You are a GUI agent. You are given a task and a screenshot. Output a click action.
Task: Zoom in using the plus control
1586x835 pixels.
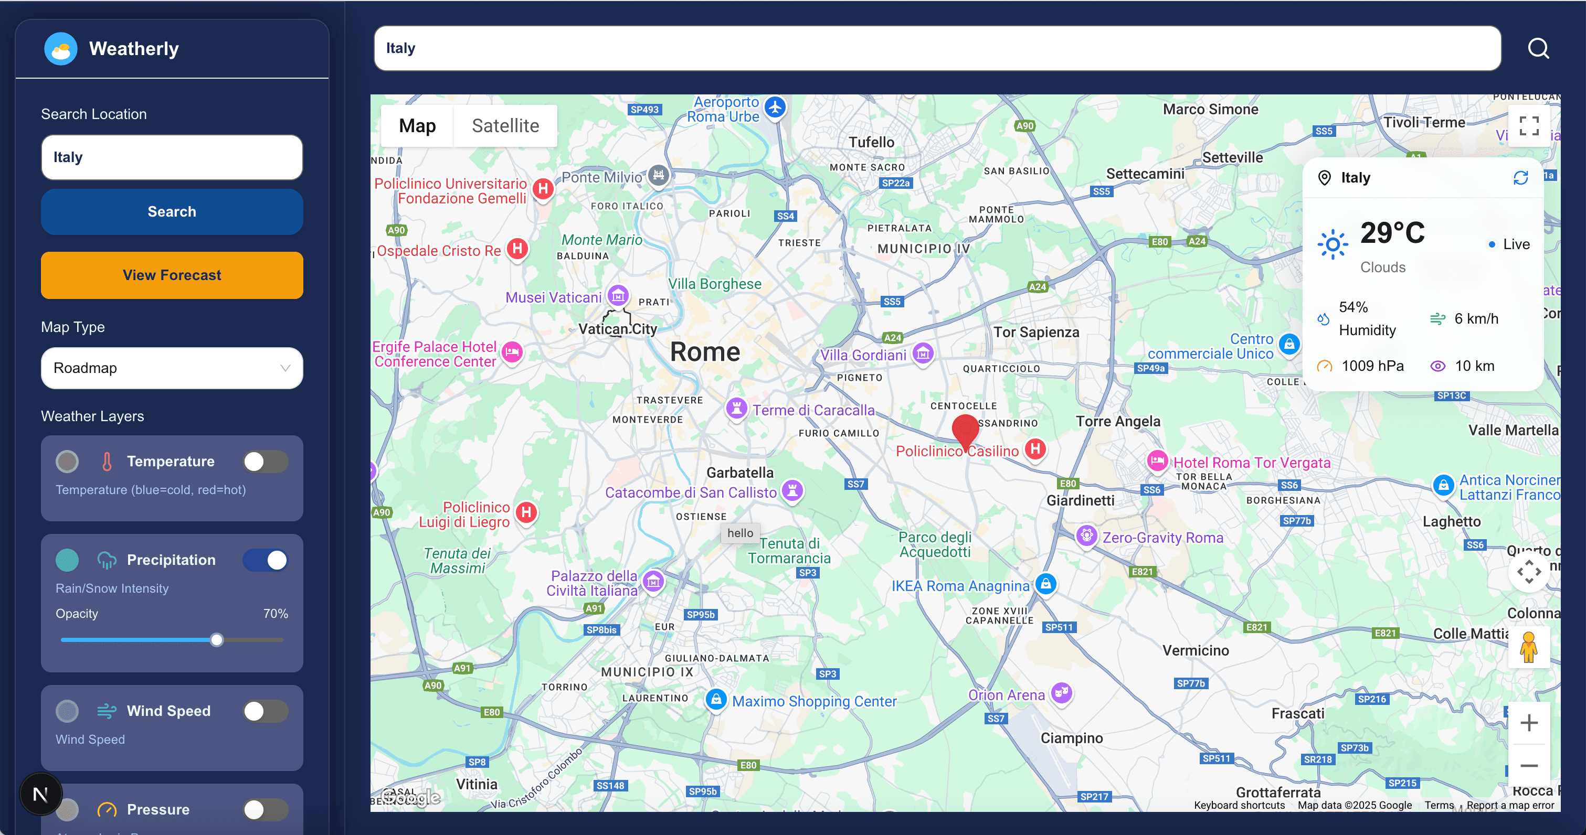pos(1530,722)
